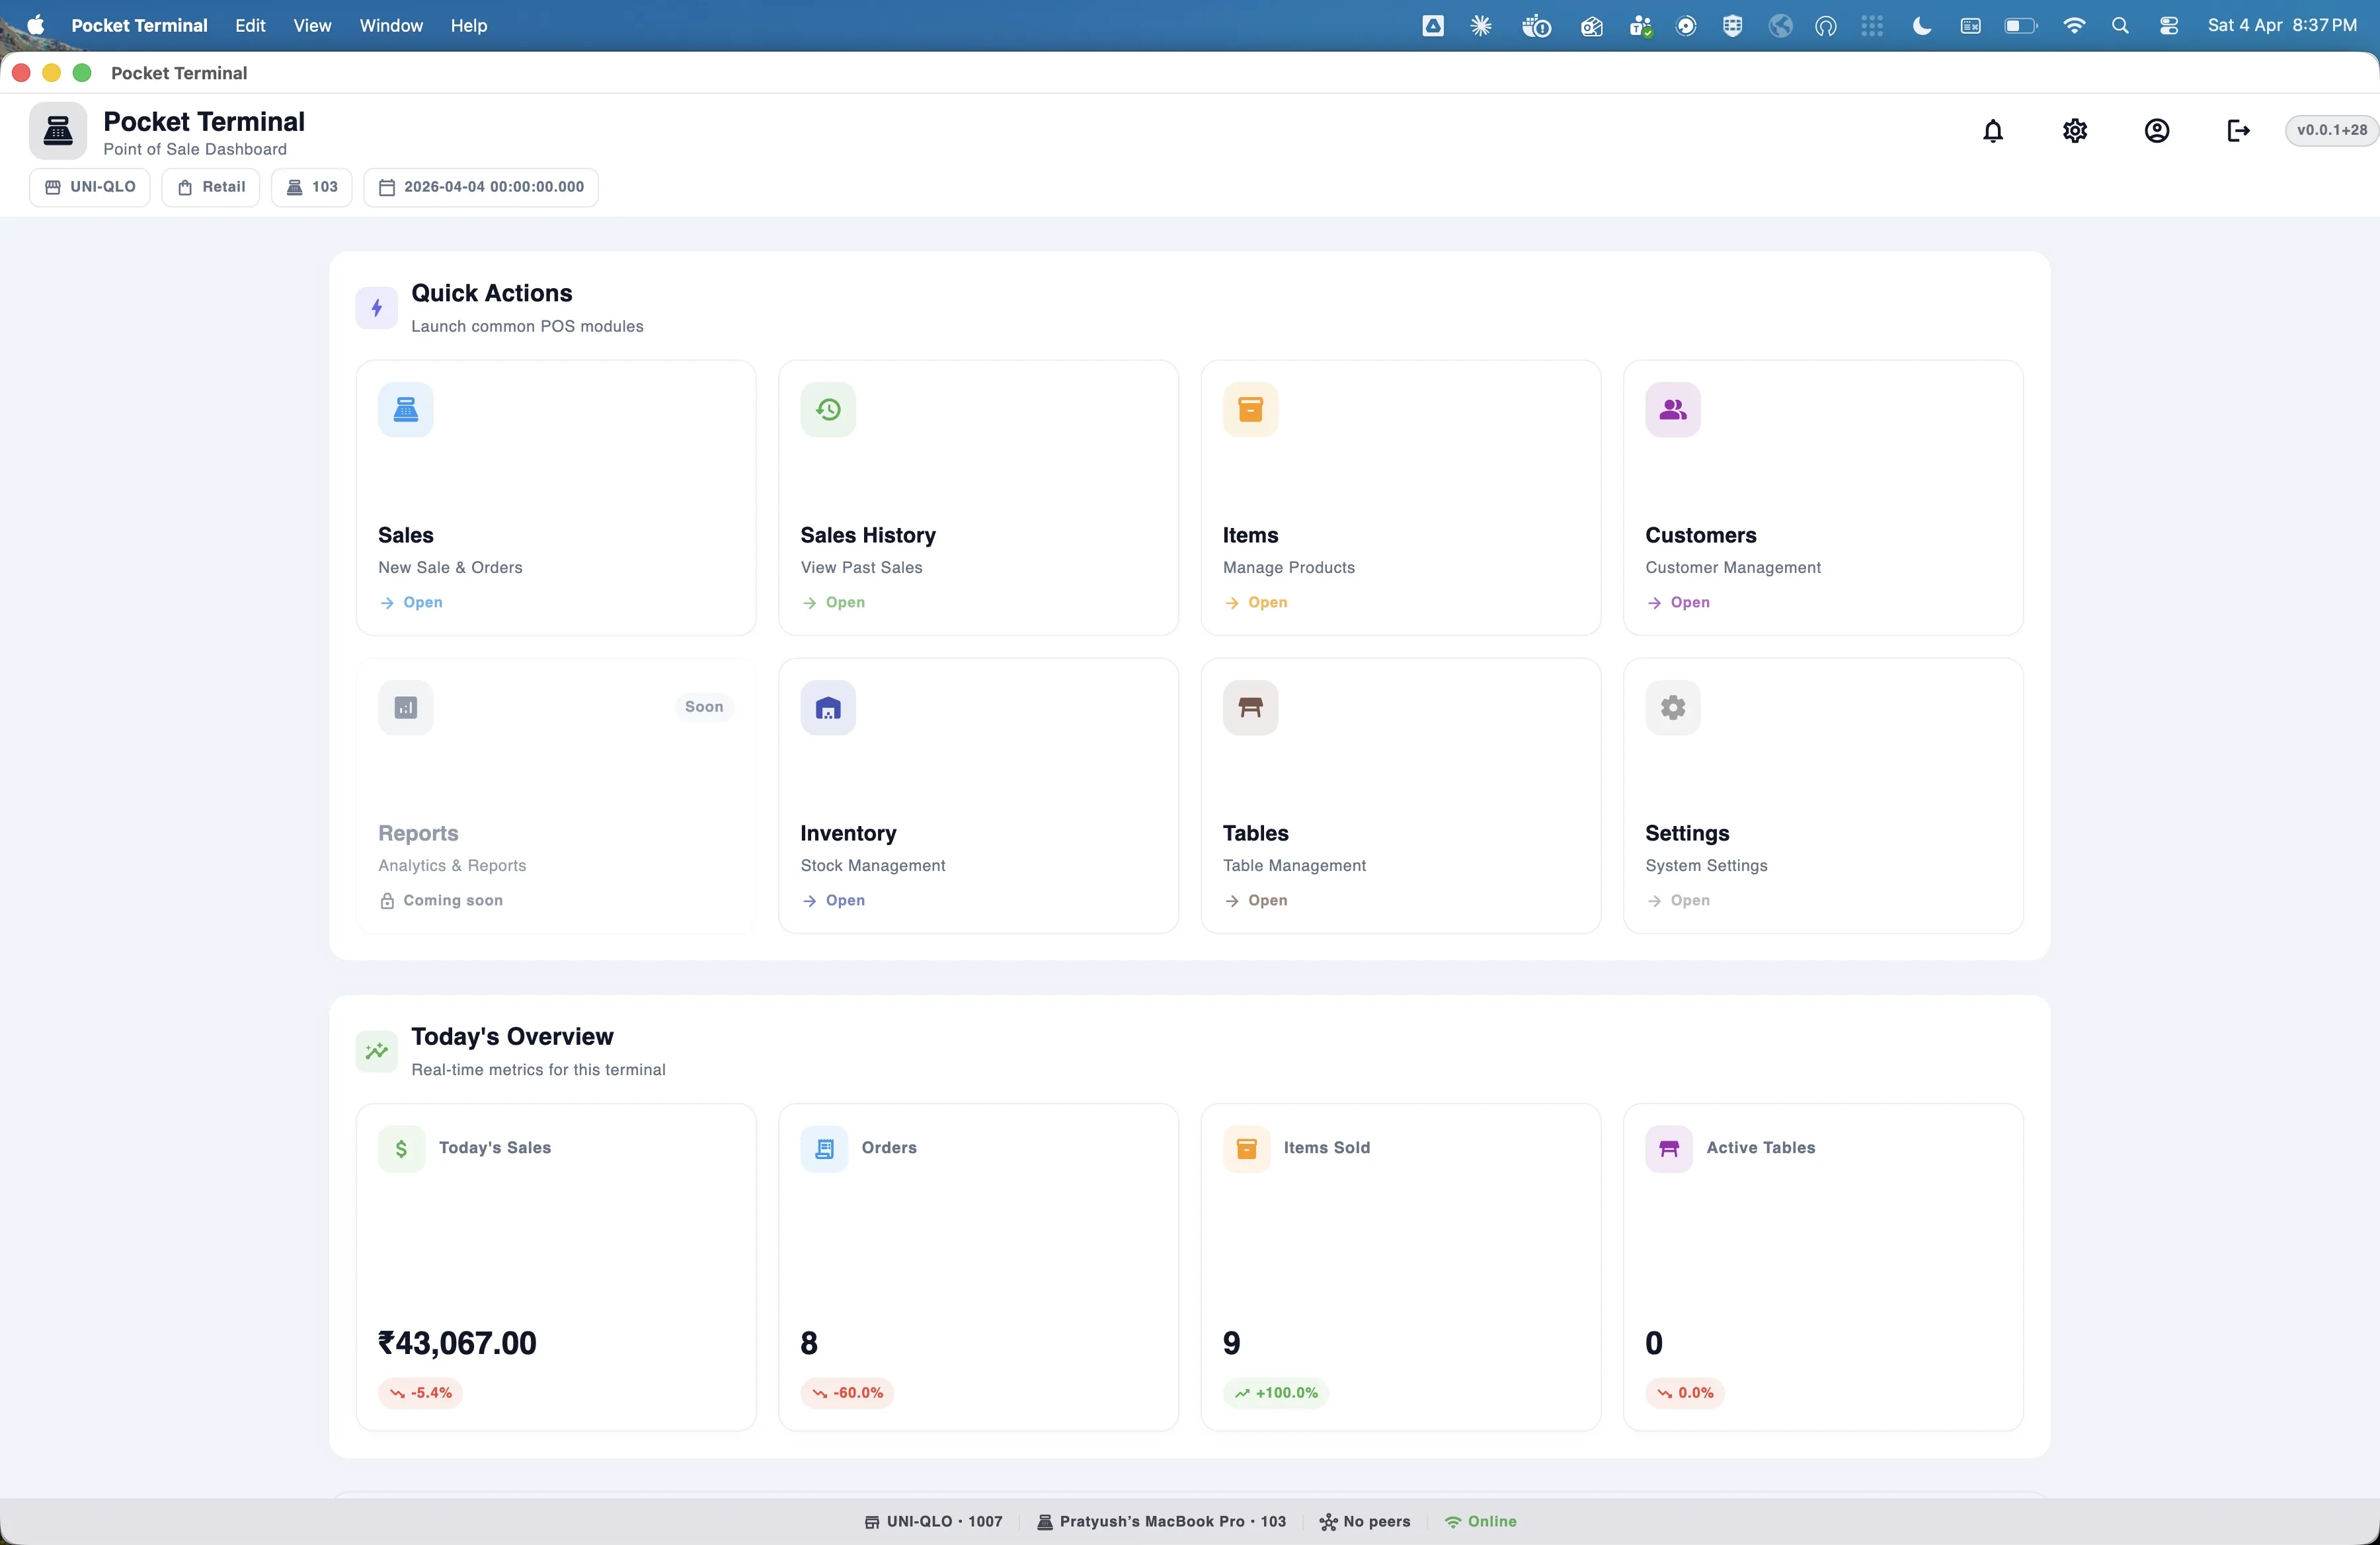Click the Today's Sales metric card
This screenshot has height=1545, width=2380.
[556, 1266]
